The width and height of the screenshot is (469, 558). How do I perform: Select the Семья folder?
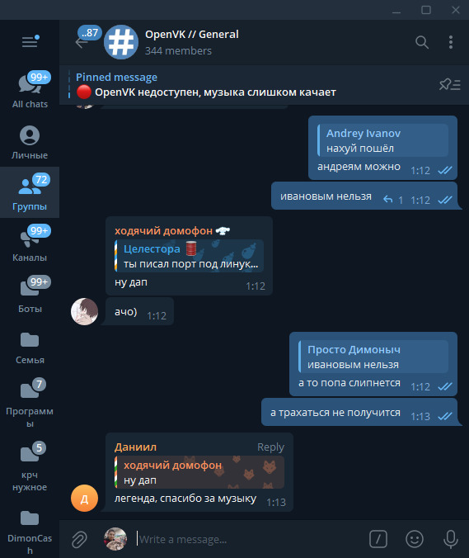point(30,347)
